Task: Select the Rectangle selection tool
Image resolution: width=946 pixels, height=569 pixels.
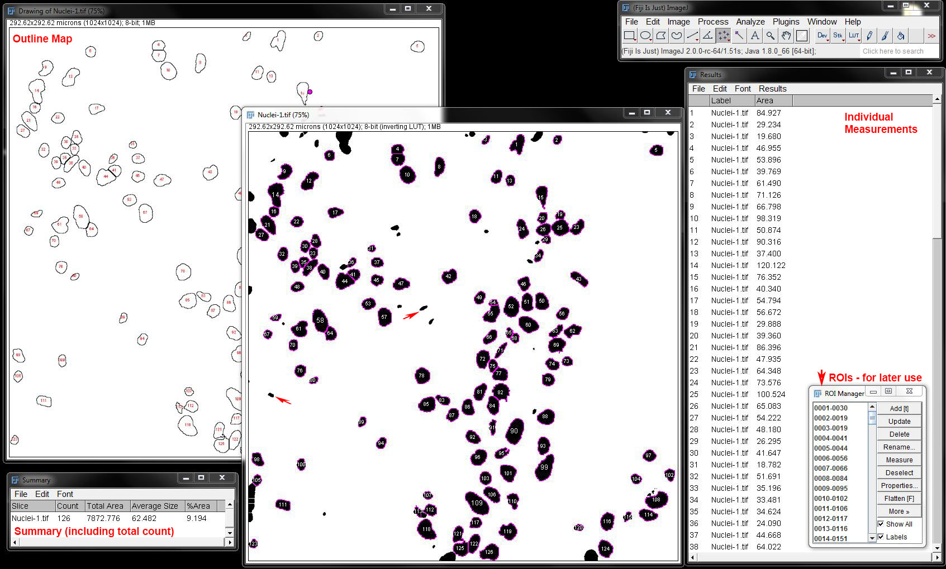Action: 630,35
